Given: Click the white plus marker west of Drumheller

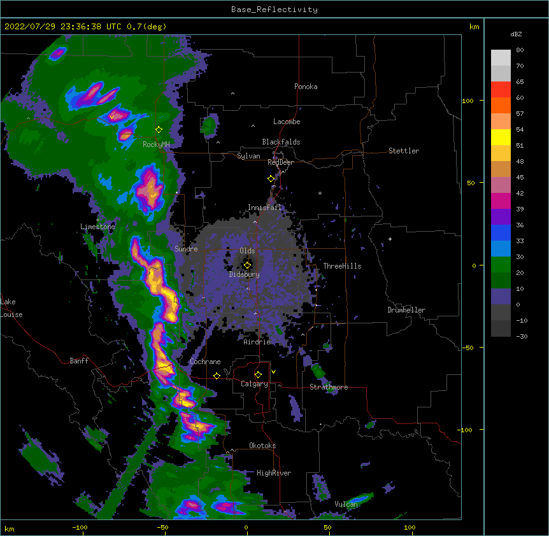Looking at the screenshot, I should click(x=390, y=239).
